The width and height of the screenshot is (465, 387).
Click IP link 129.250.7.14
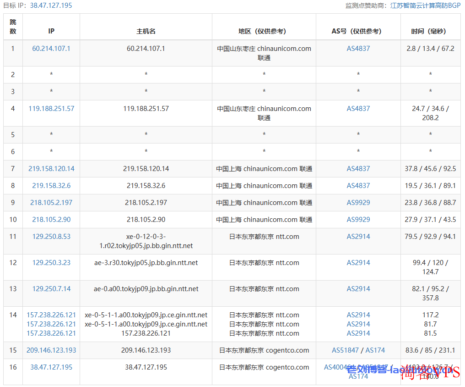tap(51, 289)
